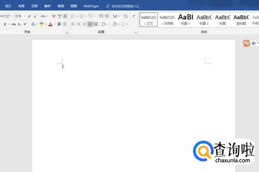Click the paragraph Shading bucket icon
Image resolution: width=259 pixels, height=172 pixels.
114,24
